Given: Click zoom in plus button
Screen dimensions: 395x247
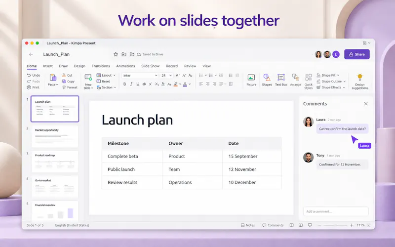Looking at the screenshot, I should tap(352, 225).
